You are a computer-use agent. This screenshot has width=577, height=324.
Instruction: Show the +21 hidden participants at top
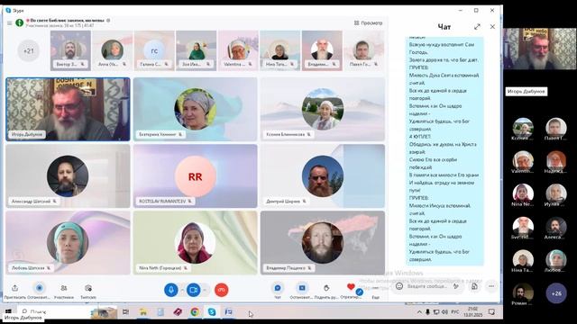tap(28, 50)
